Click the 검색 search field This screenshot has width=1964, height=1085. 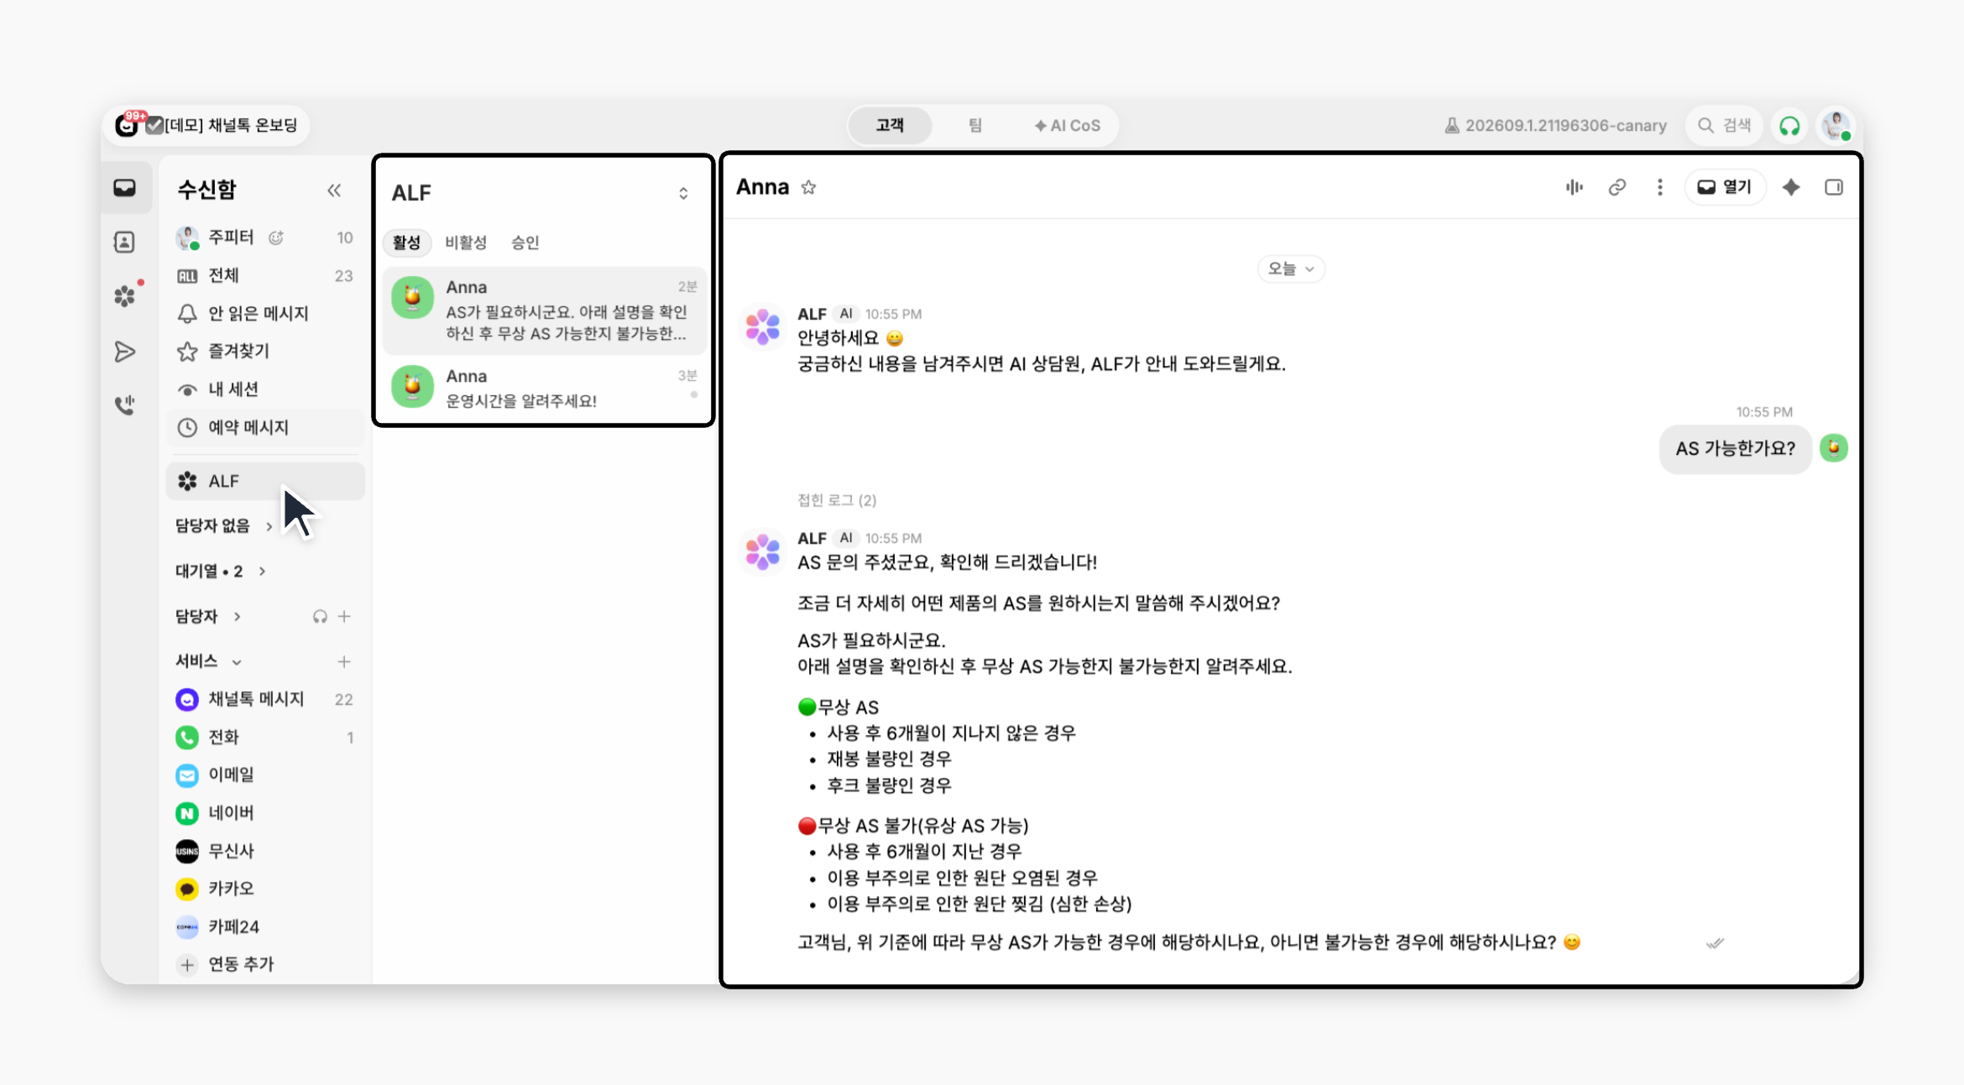coord(1725,126)
